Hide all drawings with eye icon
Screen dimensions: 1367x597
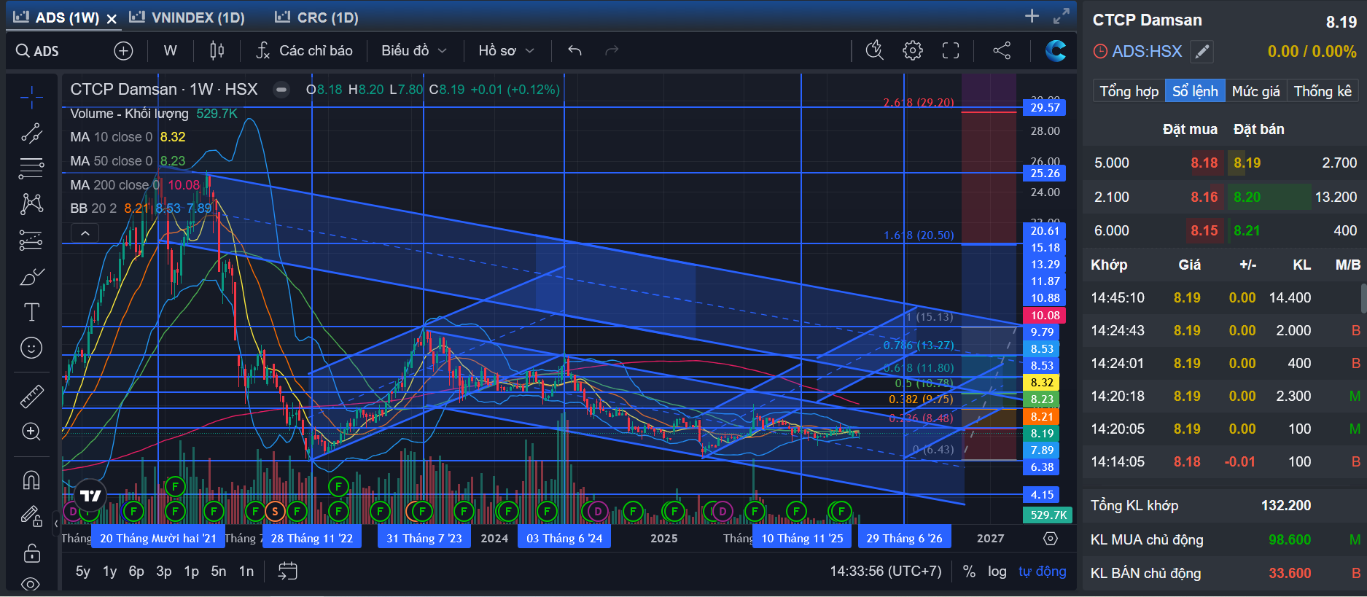point(31,584)
